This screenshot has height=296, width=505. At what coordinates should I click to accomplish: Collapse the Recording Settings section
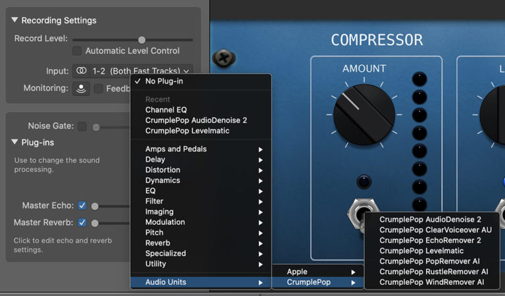coord(14,20)
